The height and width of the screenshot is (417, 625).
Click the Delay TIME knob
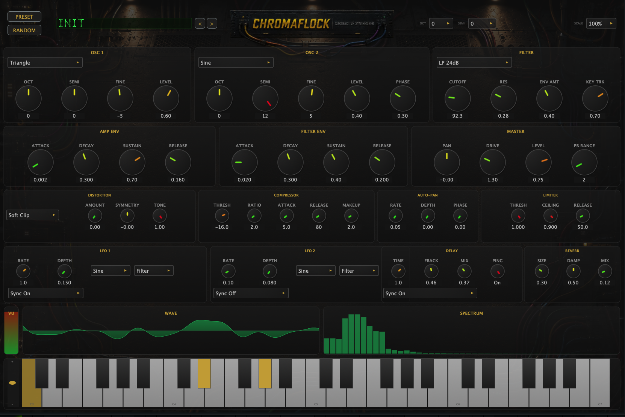pyautogui.click(x=398, y=271)
